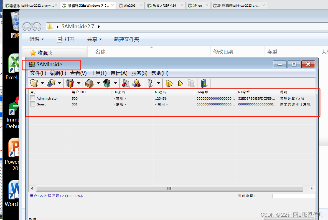This screenshot has width=328, height=220.
Task: Click Explorer back navigation button
Action: coord(27,27)
